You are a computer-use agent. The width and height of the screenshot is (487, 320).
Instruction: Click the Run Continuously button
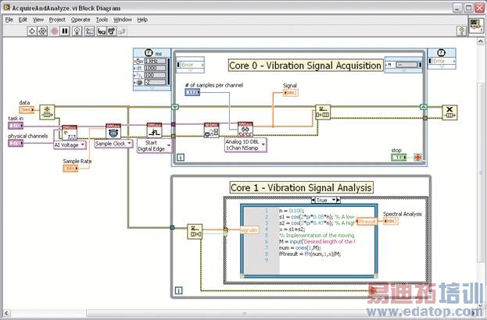tap(42, 31)
